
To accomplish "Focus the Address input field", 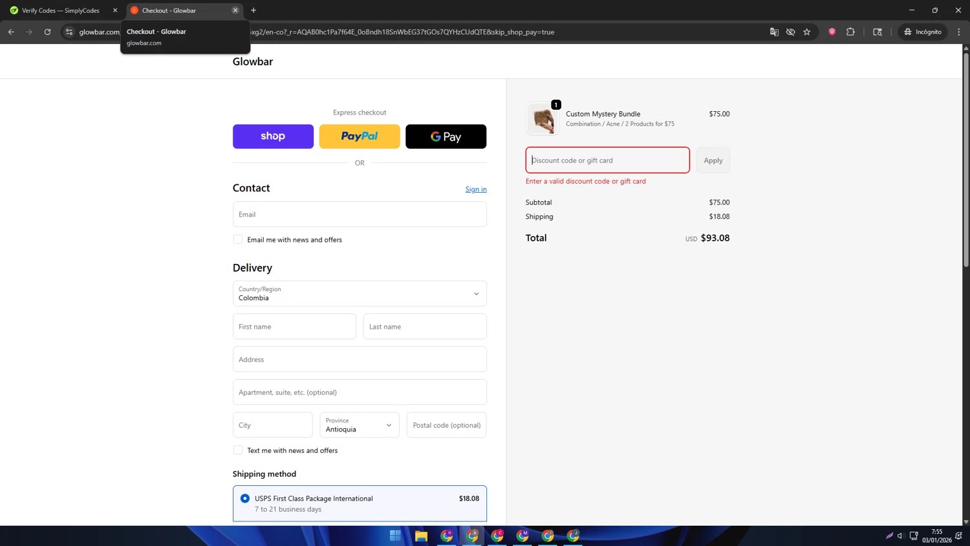I will click(x=360, y=359).
